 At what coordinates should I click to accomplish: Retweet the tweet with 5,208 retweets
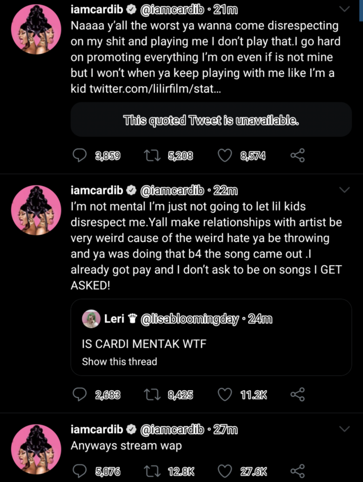[x=153, y=156]
